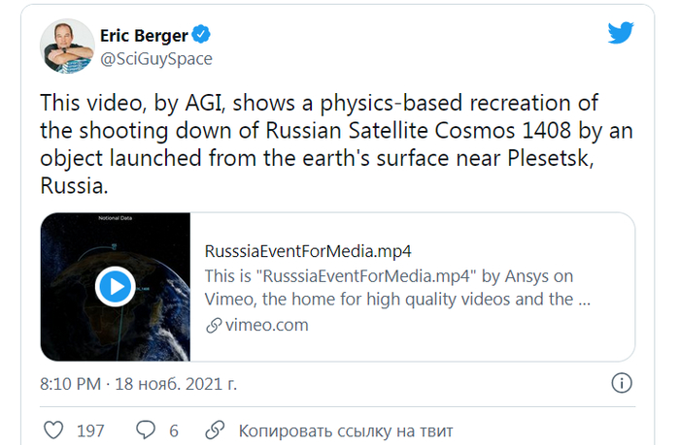Click the 6 replies count
The width and height of the screenshot is (680, 445).
pos(174,430)
